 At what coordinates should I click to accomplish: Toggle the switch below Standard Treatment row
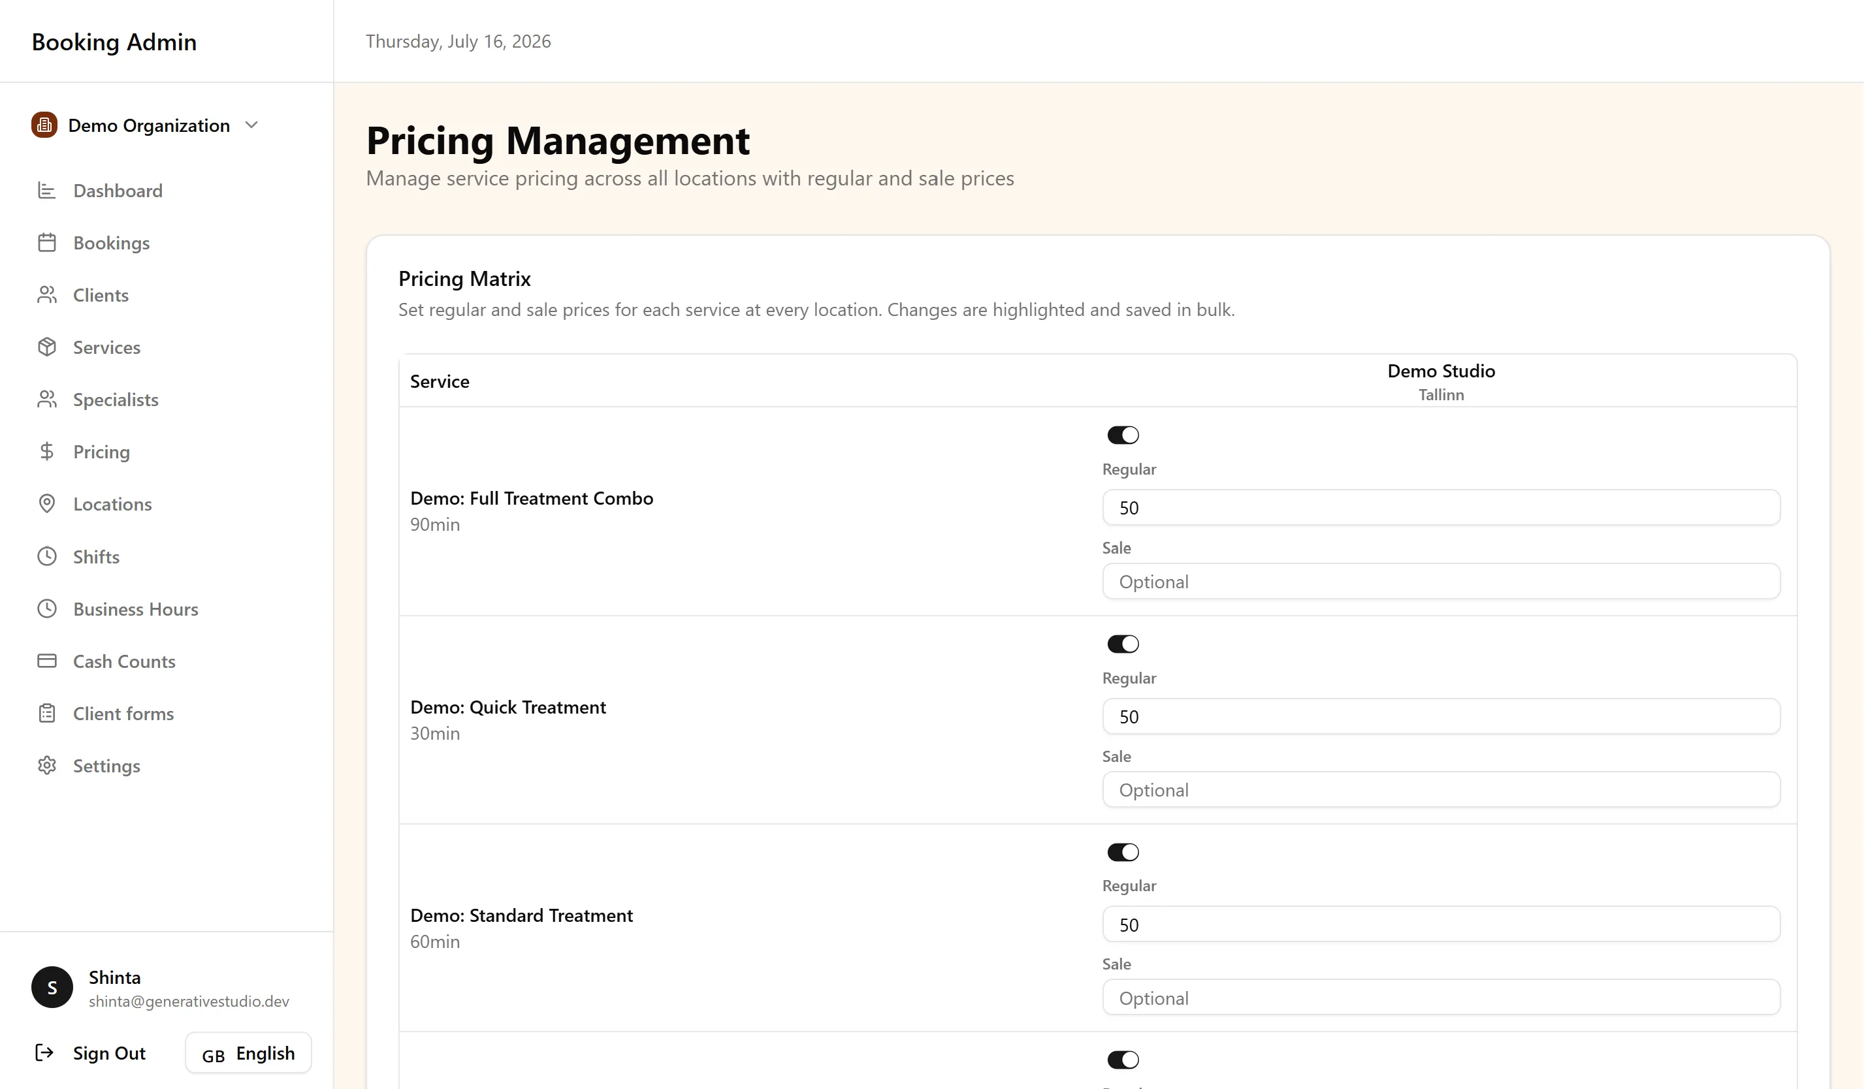[1123, 1060]
